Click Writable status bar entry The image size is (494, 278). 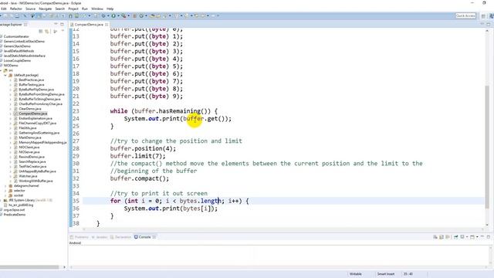[x=355, y=274]
